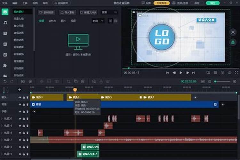Lock the 轨道17 track
The height and width of the screenshot is (160, 240).
coord(24,140)
